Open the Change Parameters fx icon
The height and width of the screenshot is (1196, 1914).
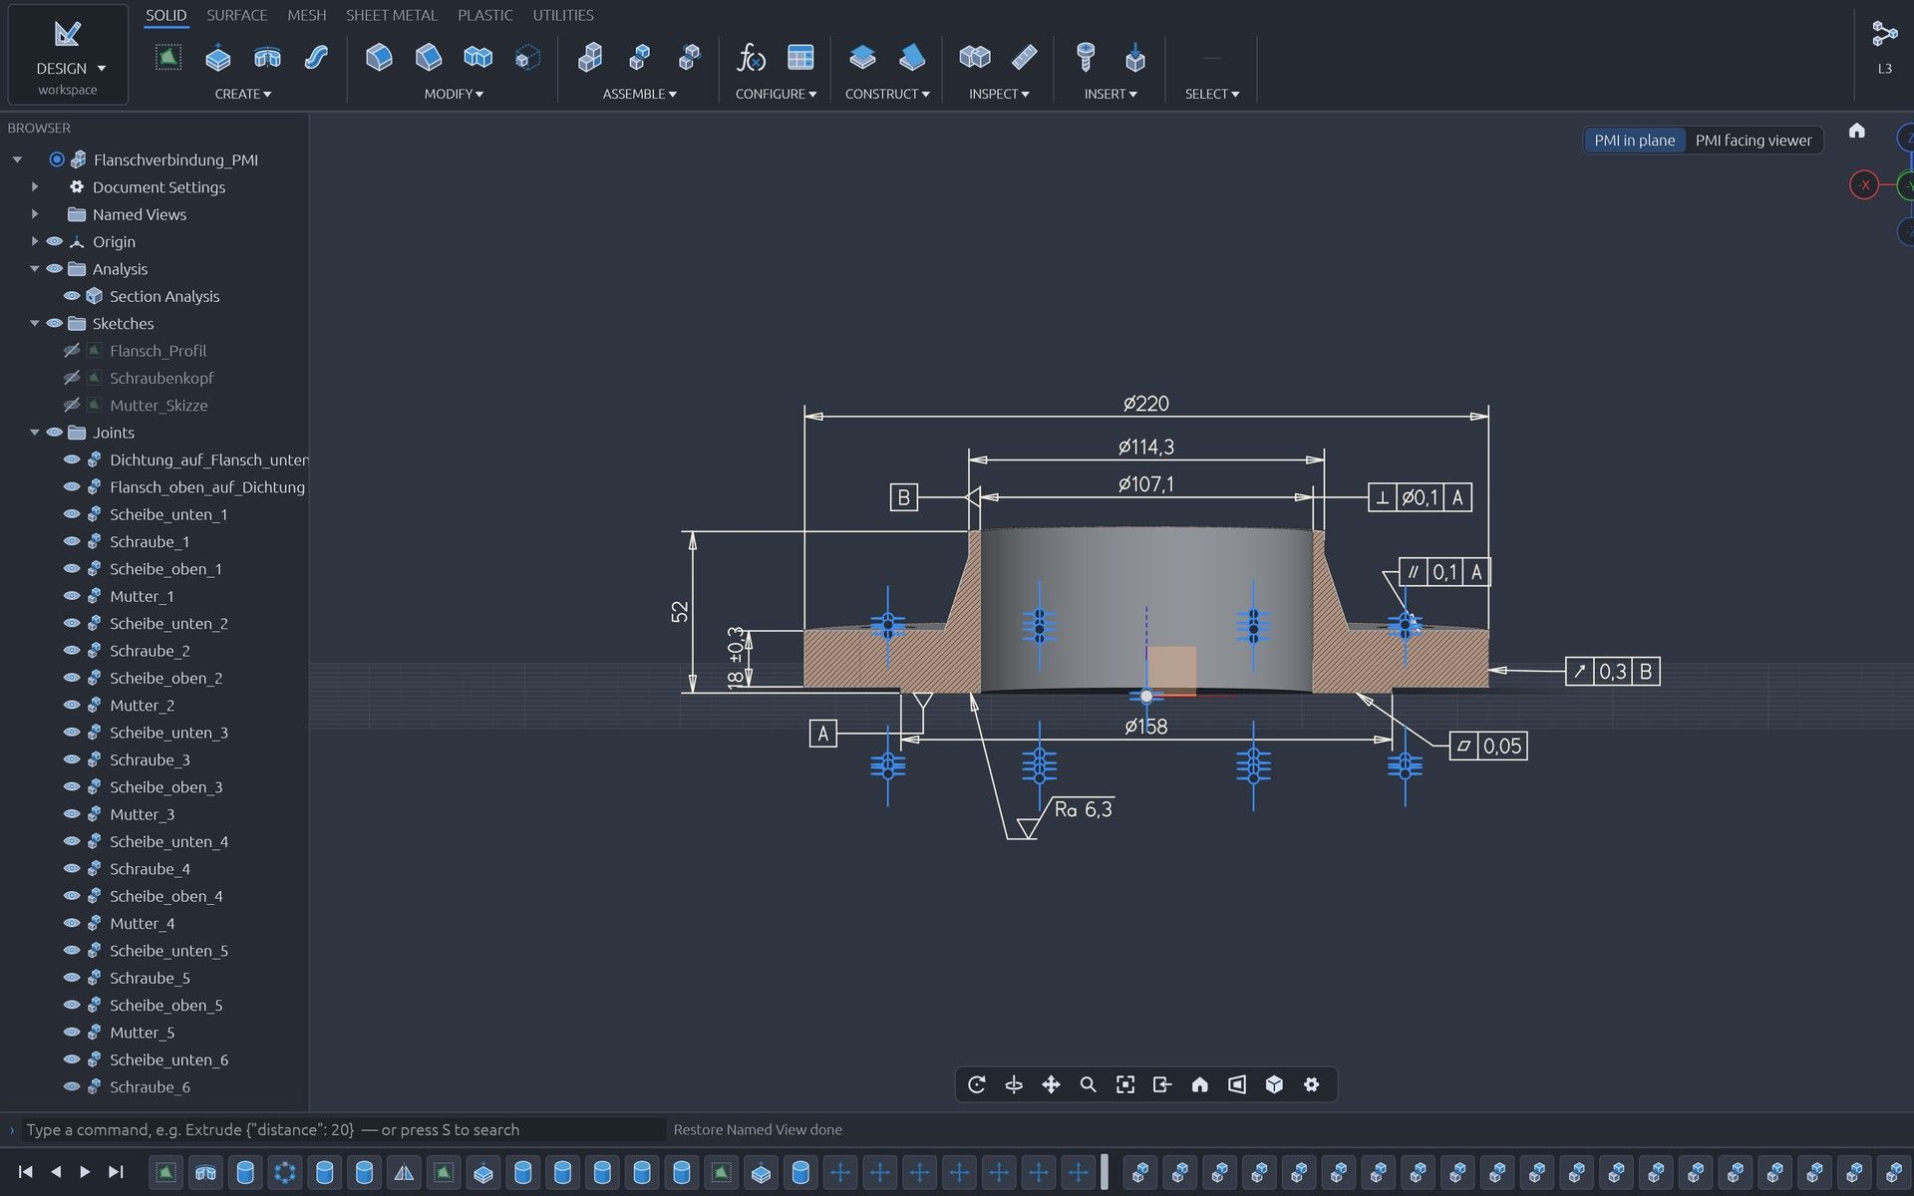pos(751,58)
